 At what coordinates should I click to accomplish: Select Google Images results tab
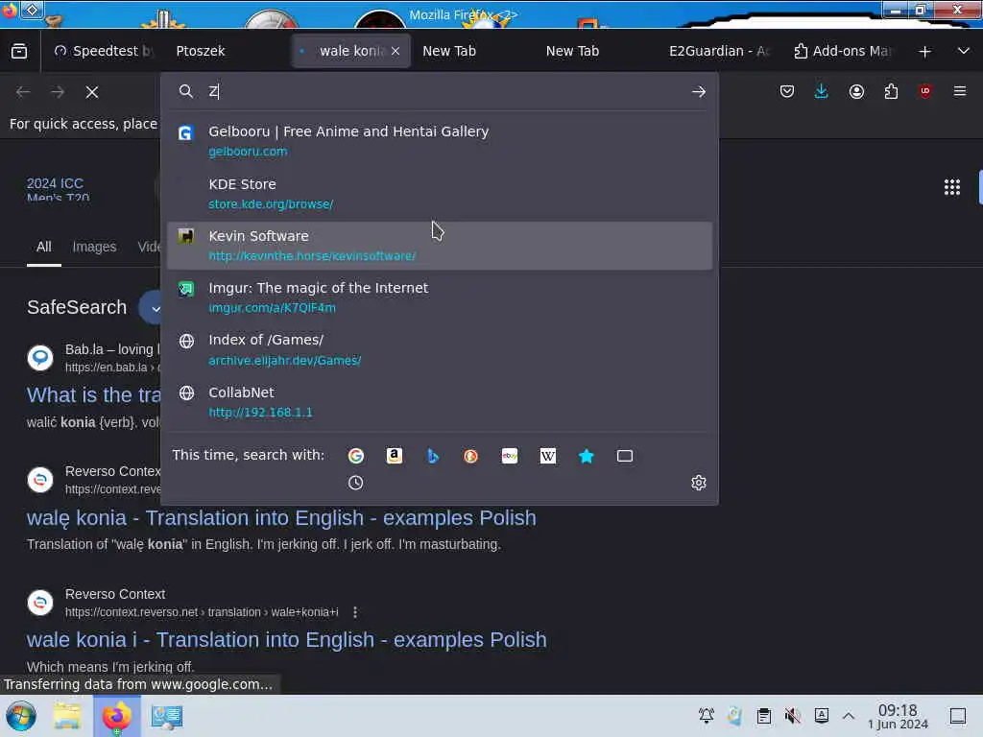94,247
